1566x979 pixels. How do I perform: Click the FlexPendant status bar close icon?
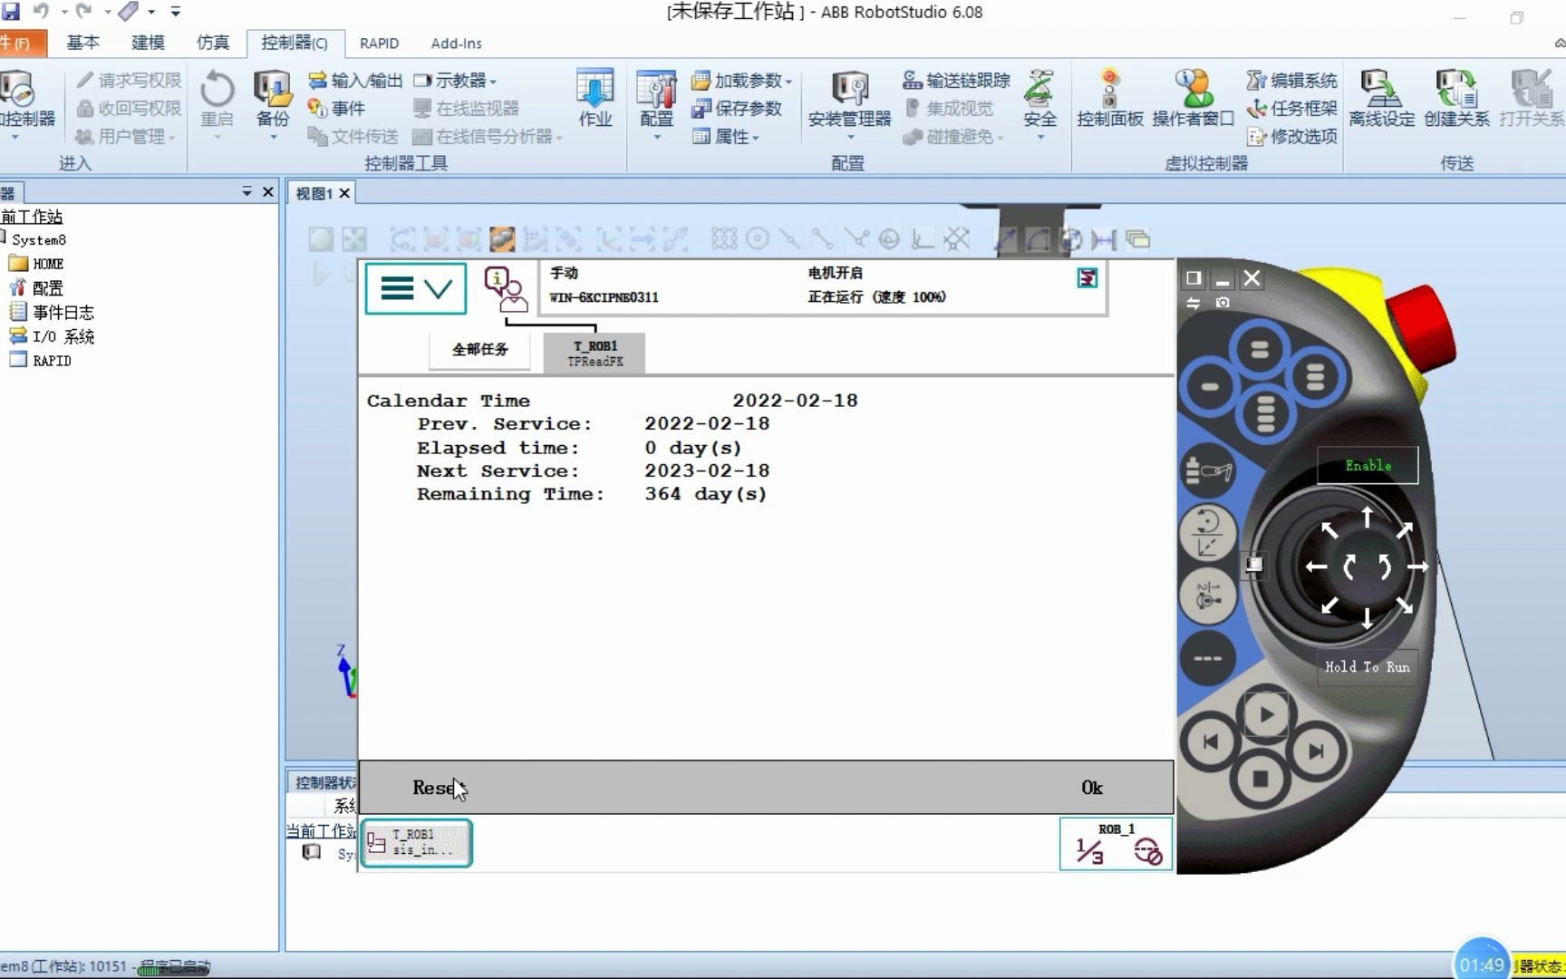[1087, 278]
